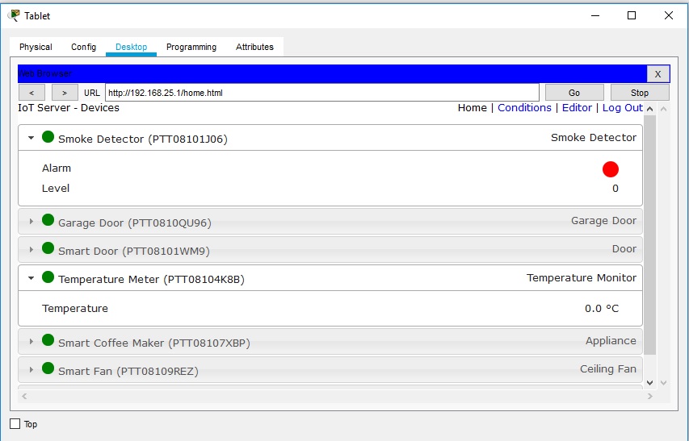Open the Attributes tab
Screen dimensions: 689x441
[x=254, y=47]
